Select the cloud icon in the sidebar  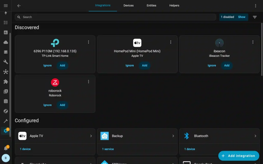tap(5, 42)
